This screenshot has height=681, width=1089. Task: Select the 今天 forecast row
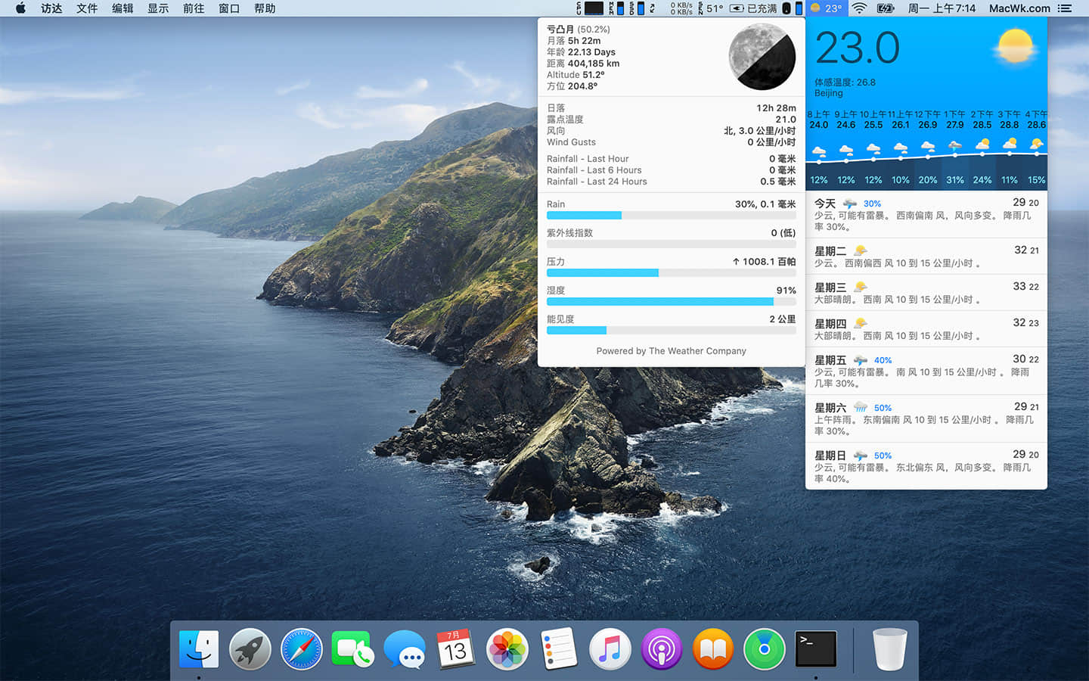tap(926, 214)
